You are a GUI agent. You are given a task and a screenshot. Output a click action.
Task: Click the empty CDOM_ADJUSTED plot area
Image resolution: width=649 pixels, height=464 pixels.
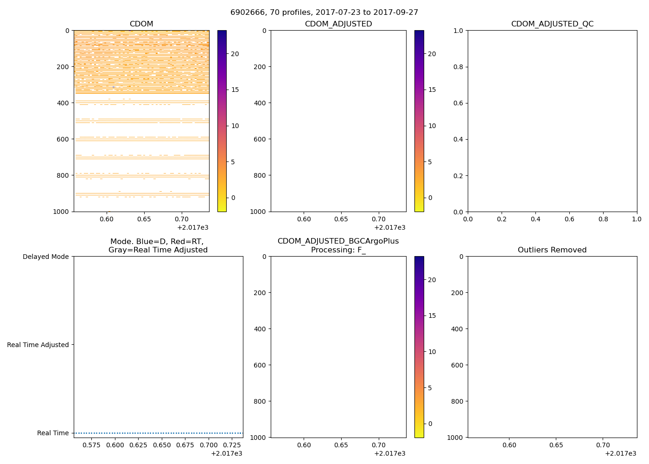pyautogui.click(x=338, y=121)
